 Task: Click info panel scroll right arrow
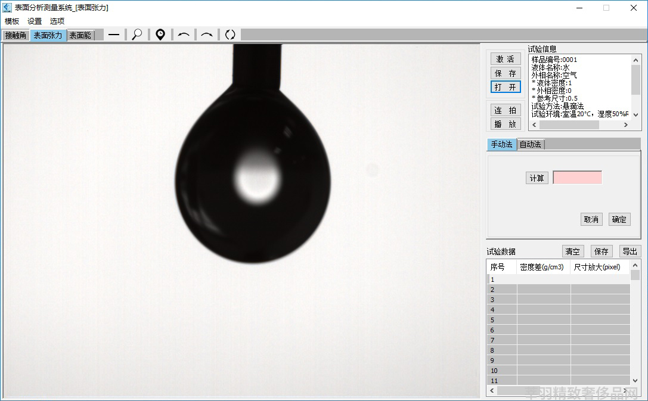point(626,125)
